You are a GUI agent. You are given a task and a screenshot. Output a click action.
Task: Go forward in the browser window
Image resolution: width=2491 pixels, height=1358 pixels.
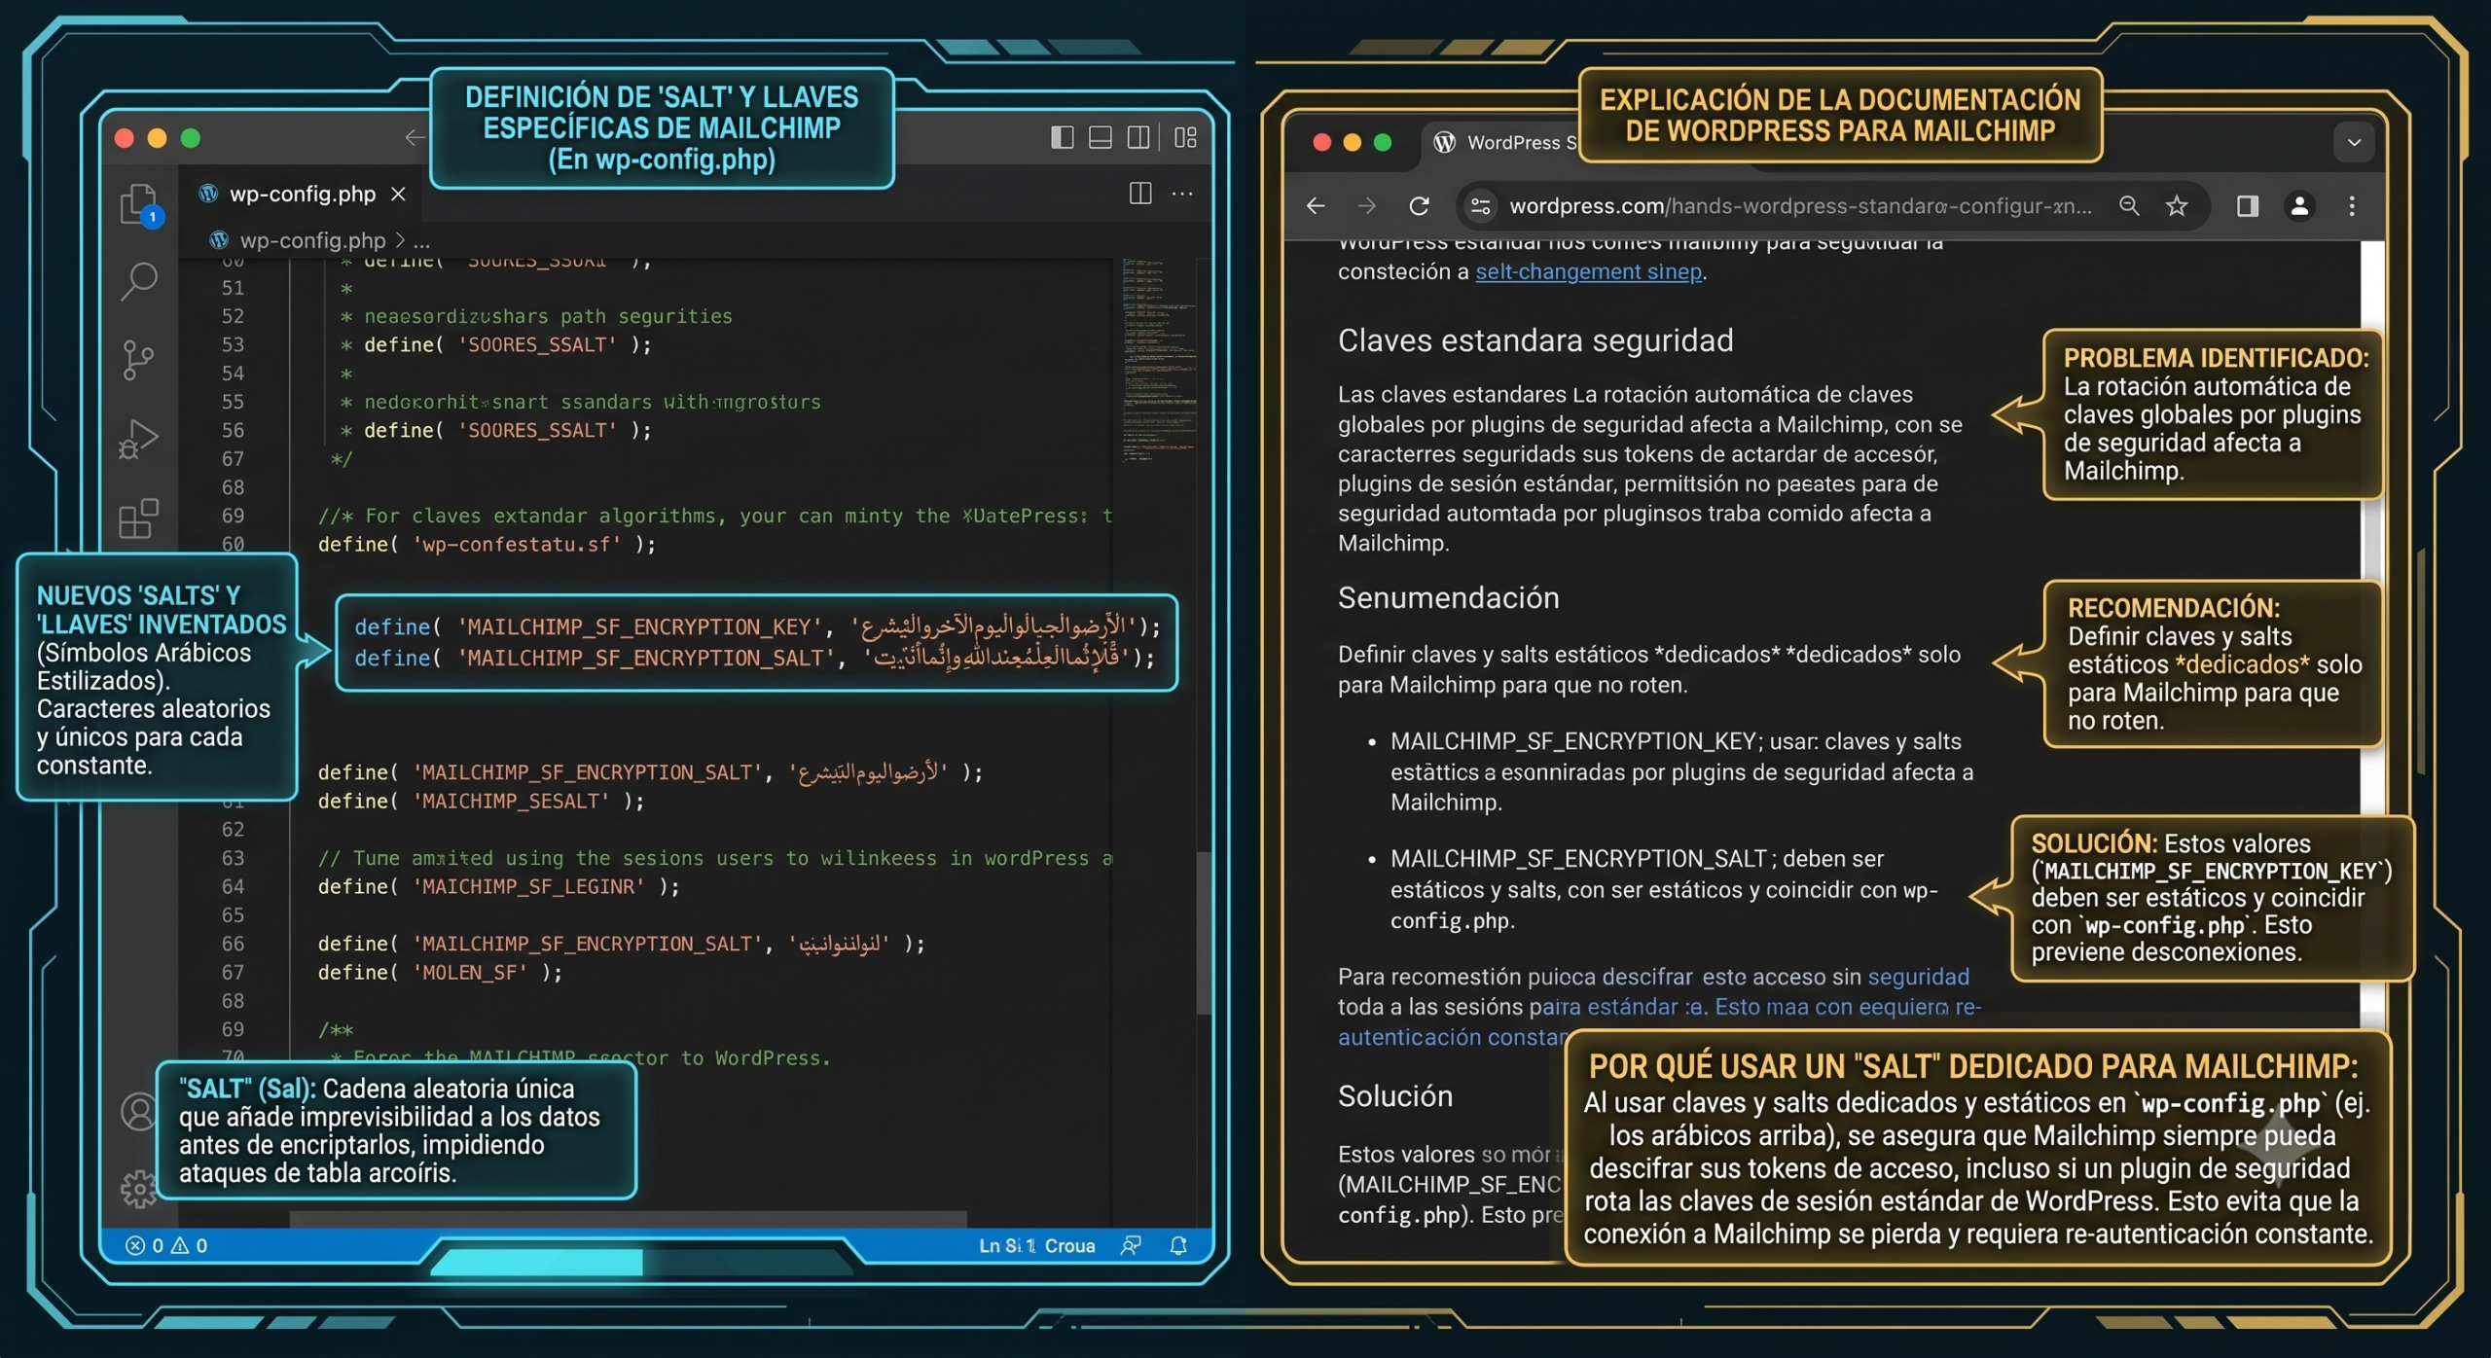[x=1367, y=206]
